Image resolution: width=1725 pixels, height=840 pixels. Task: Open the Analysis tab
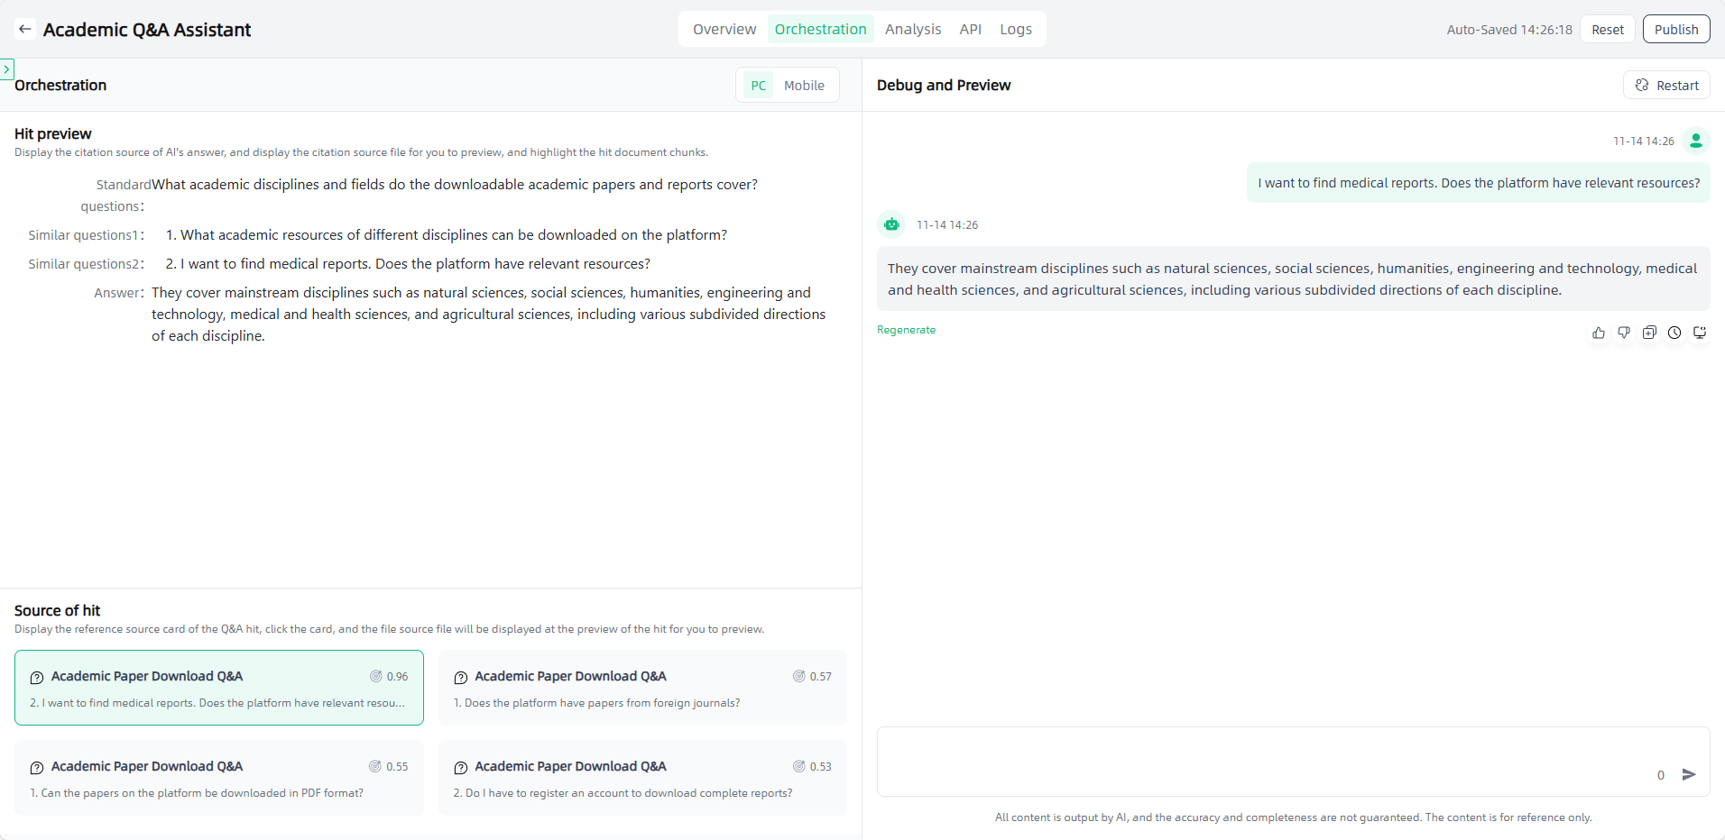tap(912, 30)
